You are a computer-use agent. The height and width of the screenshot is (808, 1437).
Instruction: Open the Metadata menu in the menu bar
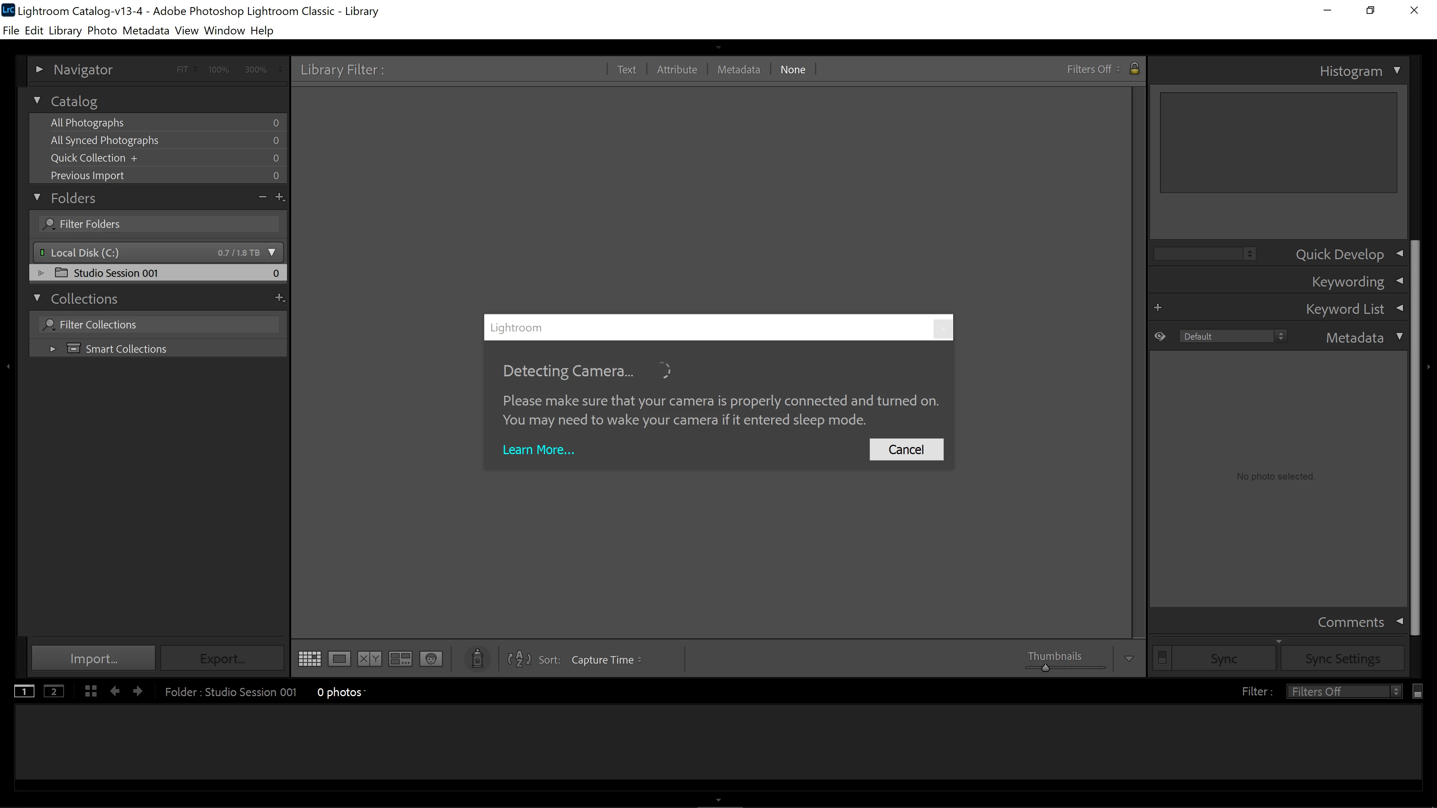coord(146,31)
